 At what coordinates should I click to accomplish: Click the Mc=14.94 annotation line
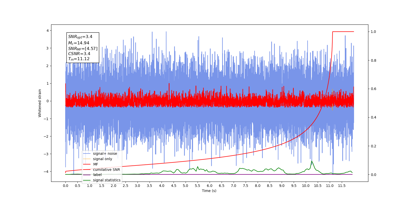pos(79,43)
